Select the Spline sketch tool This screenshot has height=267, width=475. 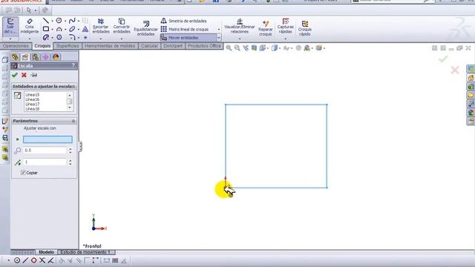pyautogui.click(x=72, y=21)
